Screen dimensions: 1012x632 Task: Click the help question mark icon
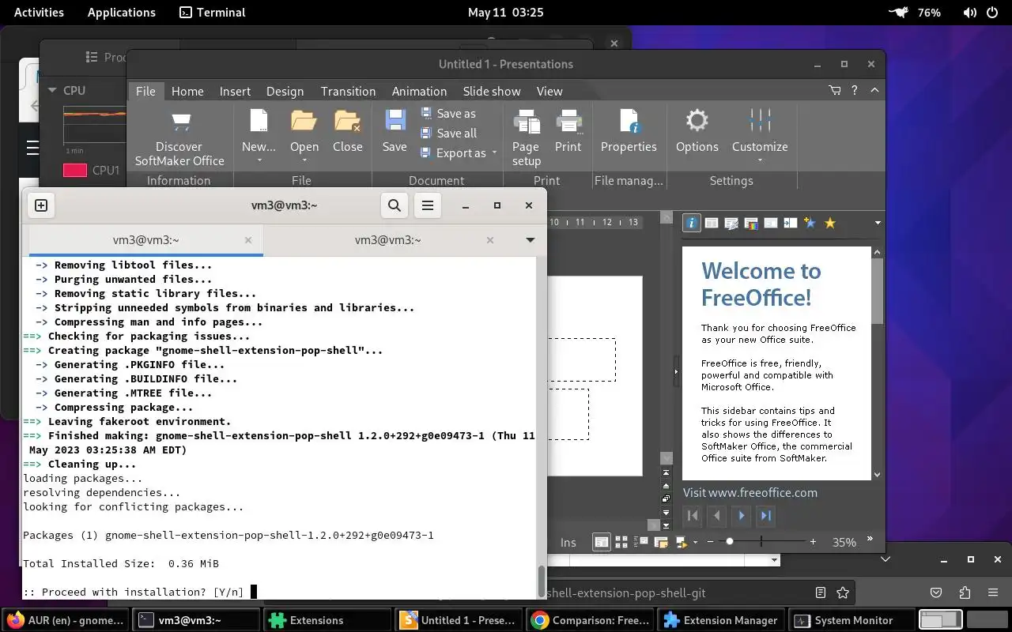[x=855, y=91]
